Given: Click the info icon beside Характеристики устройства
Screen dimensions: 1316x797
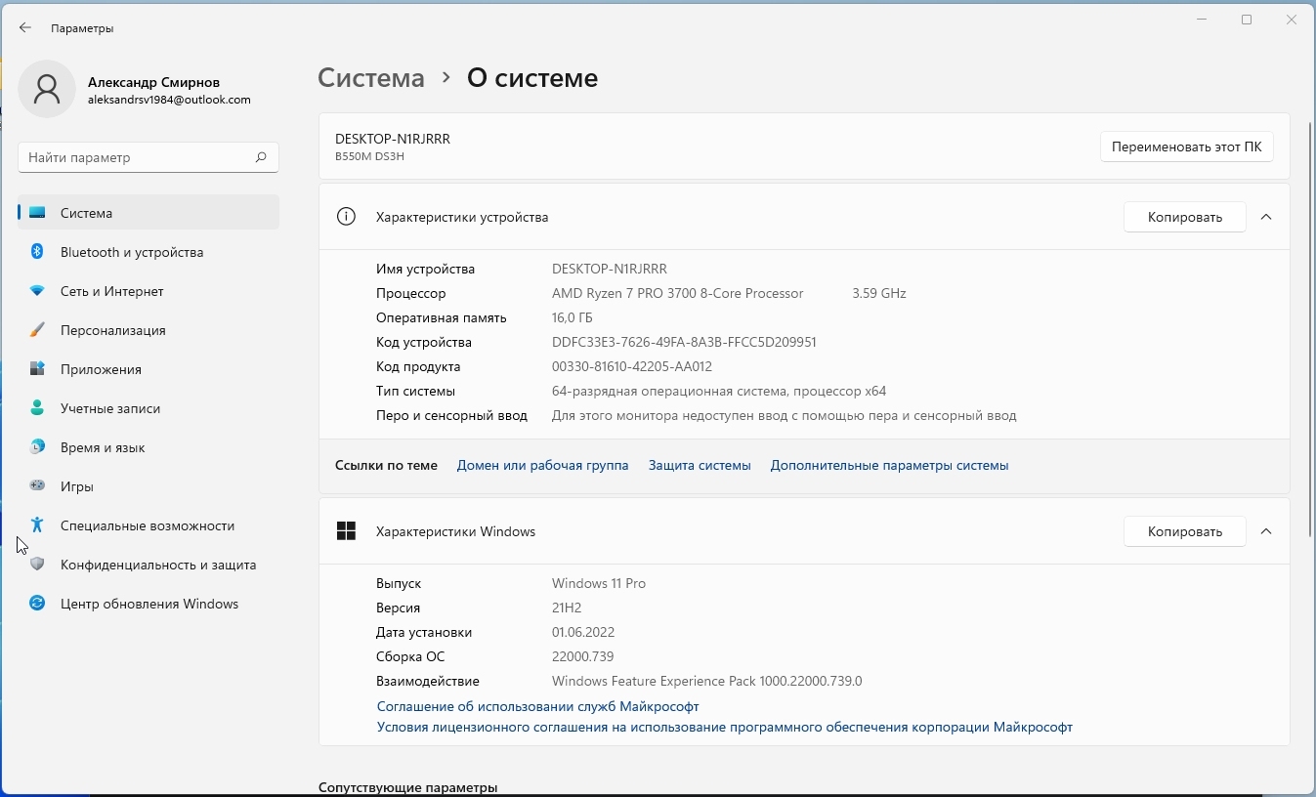Looking at the screenshot, I should [346, 217].
